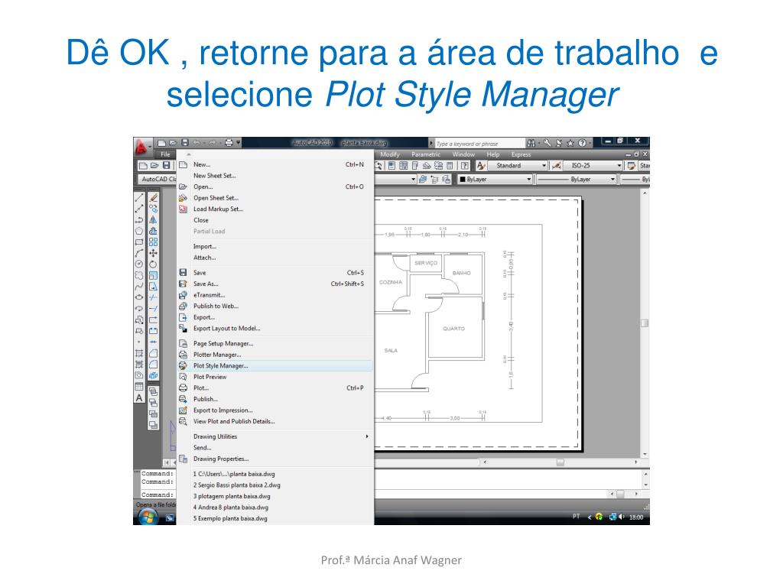Open recent file 5 Exemplo planta baixa.dwg
The image size is (783, 587).
pyautogui.click(x=275, y=519)
